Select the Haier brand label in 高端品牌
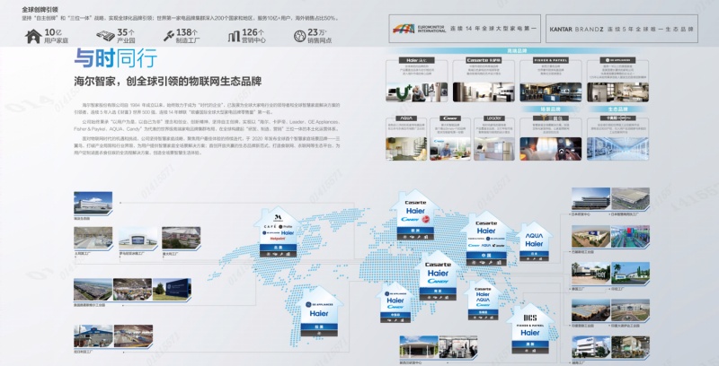 pos(417,60)
